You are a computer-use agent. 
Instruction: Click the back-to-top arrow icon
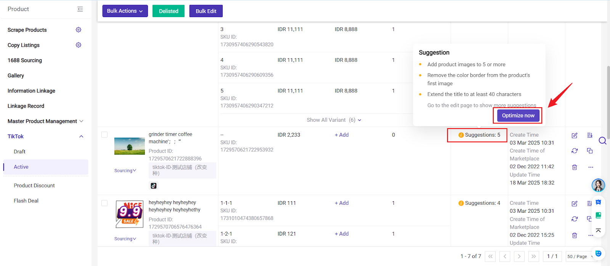(x=598, y=230)
